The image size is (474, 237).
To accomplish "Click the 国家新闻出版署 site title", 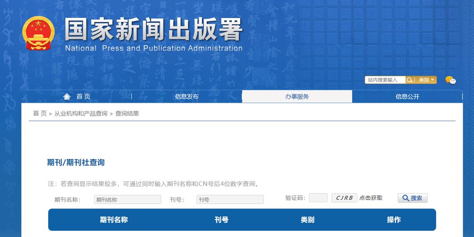I will click(x=154, y=29).
